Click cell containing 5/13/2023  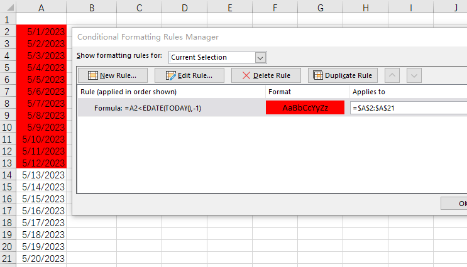tap(41, 175)
